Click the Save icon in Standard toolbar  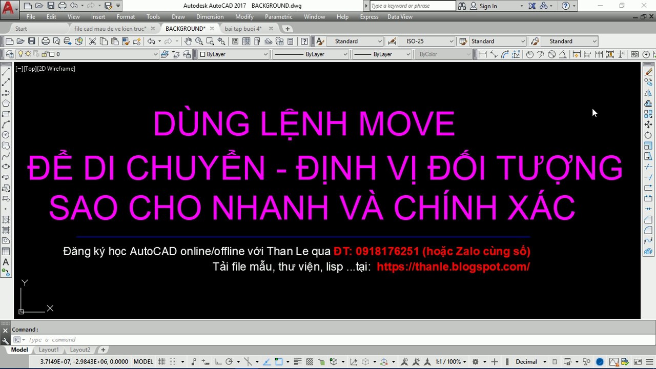(32, 41)
